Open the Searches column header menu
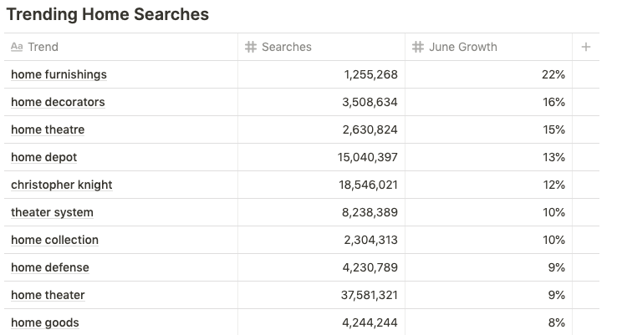 coord(322,47)
